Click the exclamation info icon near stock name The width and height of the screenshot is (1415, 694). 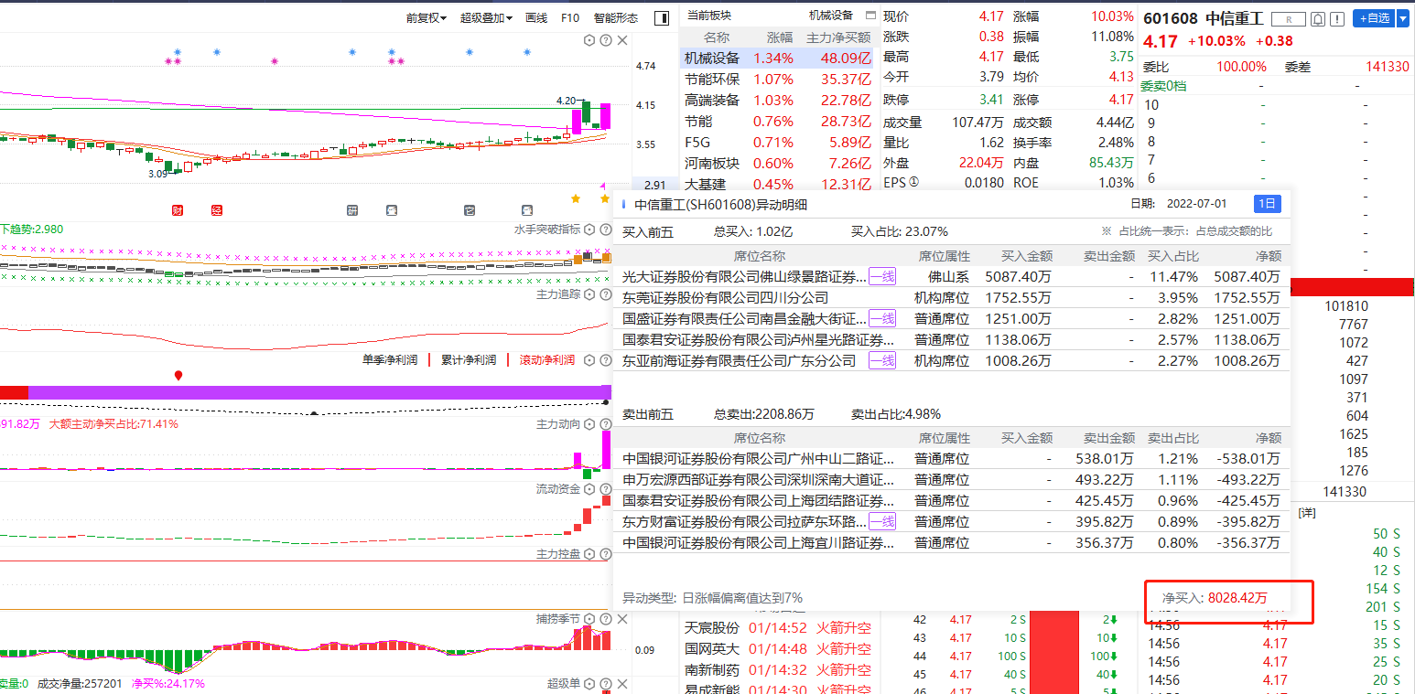1337,18
